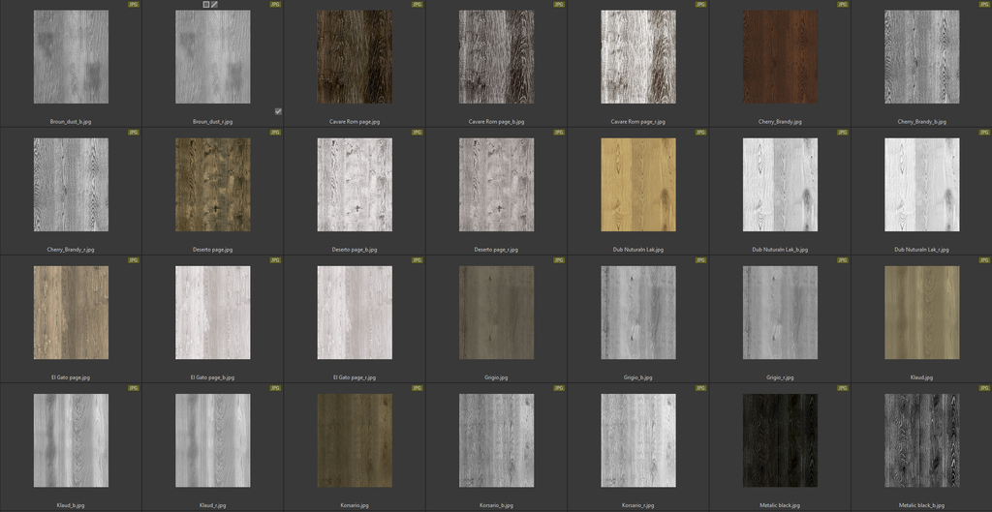Select the Metalic black_b.jpg thumbnail

tap(921, 440)
